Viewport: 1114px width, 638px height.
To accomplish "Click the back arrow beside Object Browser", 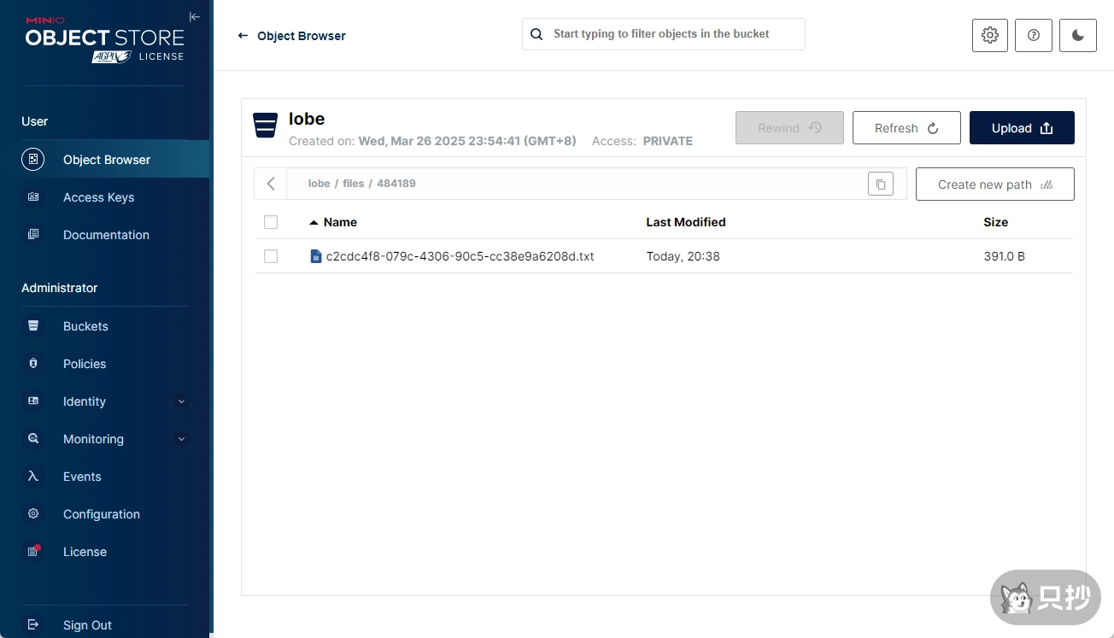I will pos(243,36).
